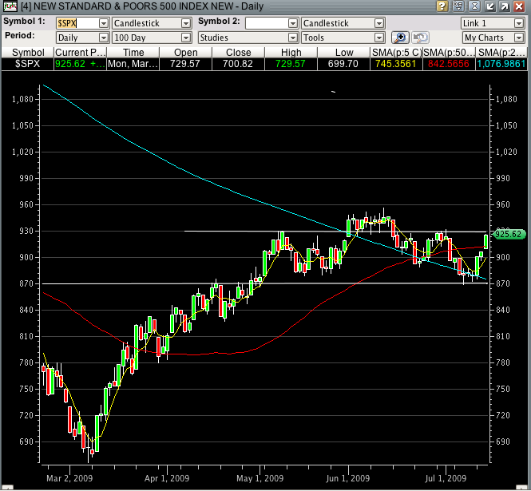The width and height of the screenshot is (531, 491).
Task: Click the green 925.62 price label on the axis
Action: coord(508,234)
